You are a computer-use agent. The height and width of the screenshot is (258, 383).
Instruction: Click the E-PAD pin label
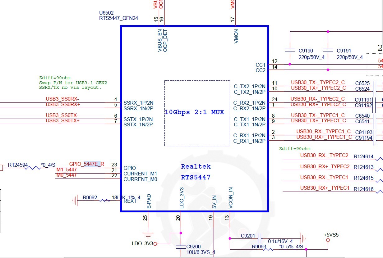pyautogui.click(x=149, y=201)
